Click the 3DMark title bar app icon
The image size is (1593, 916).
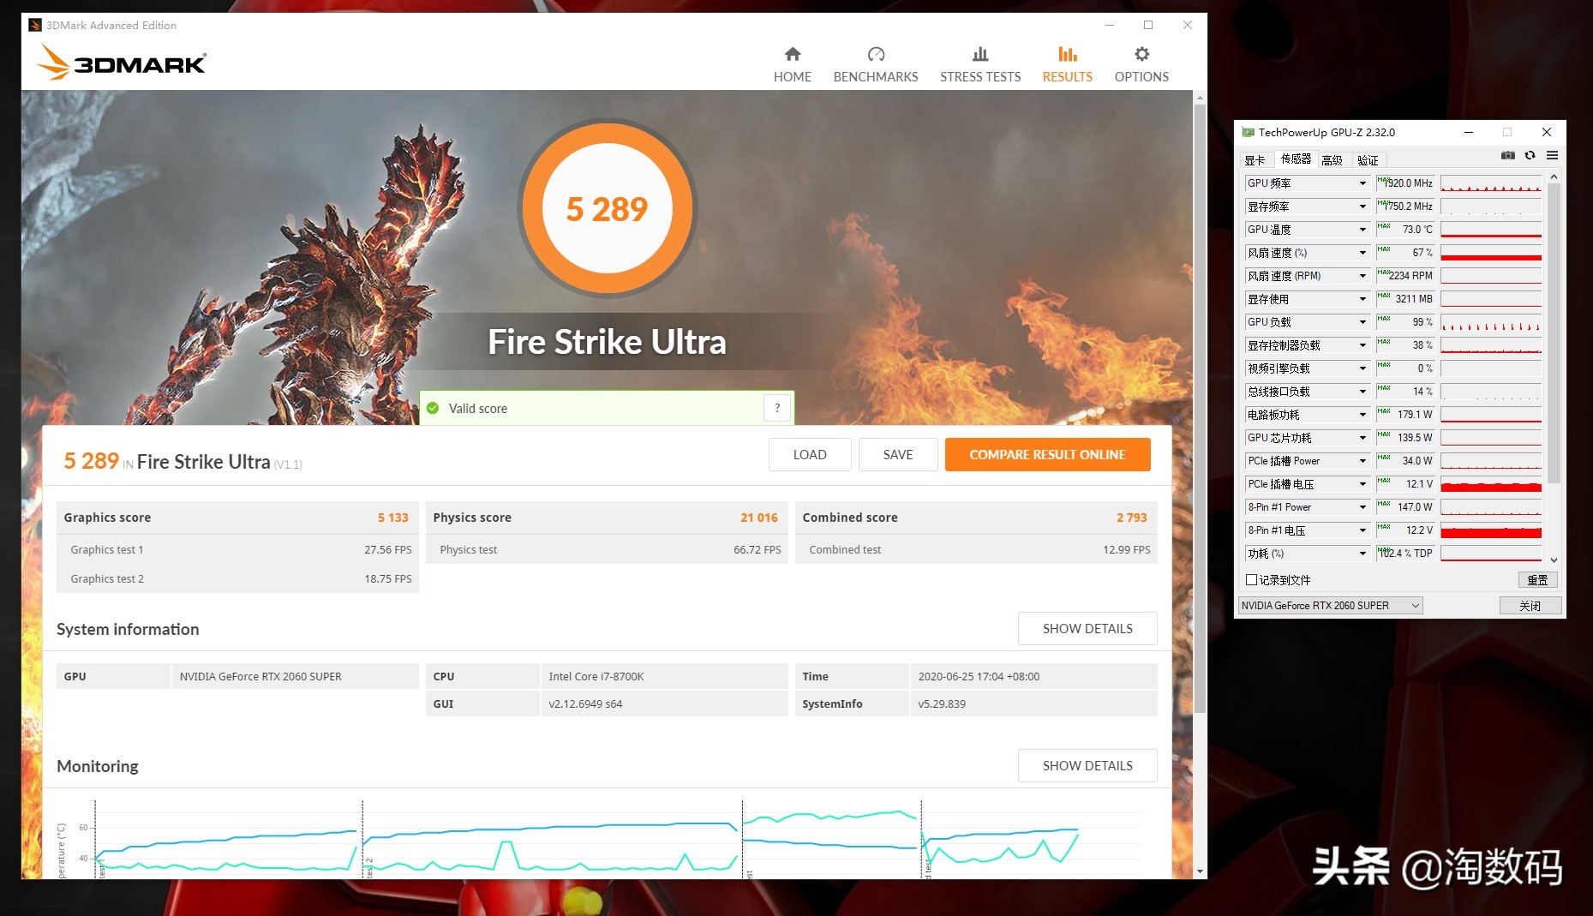(35, 25)
